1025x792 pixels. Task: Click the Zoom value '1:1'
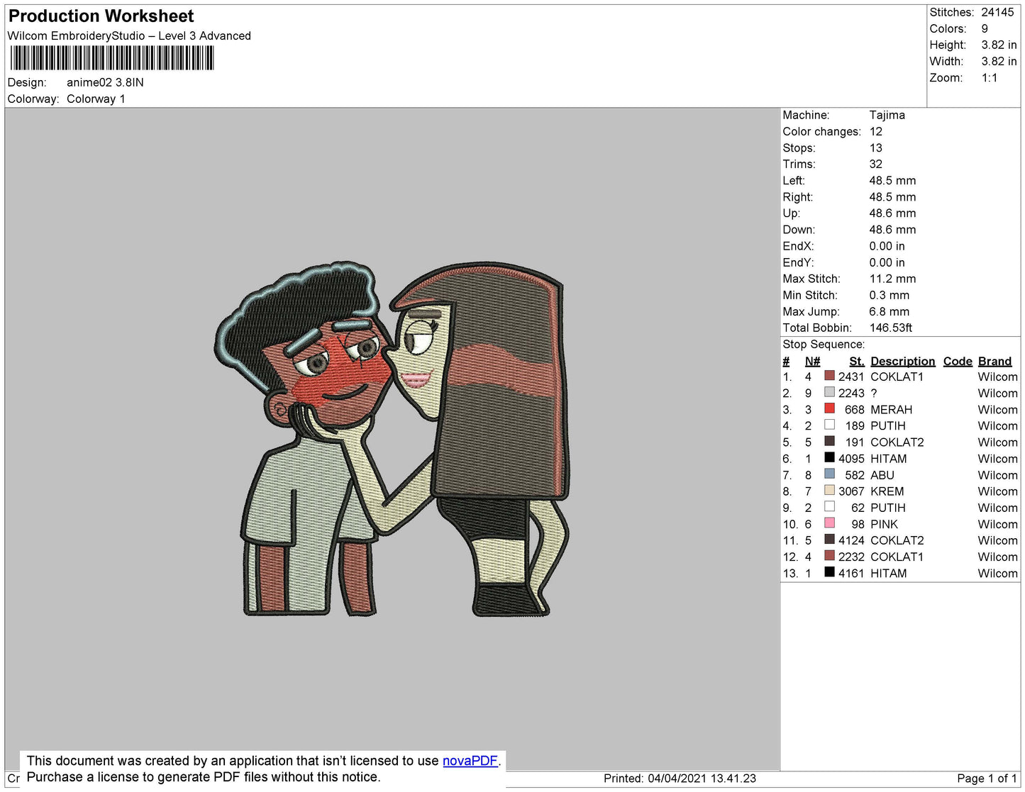(990, 78)
